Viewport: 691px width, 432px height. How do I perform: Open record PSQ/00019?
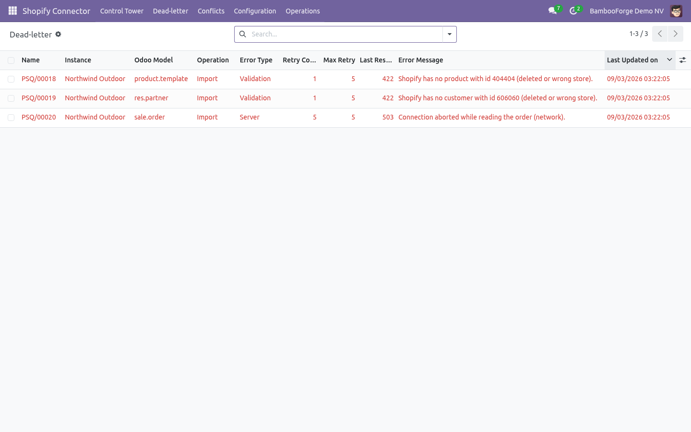coord(39,98)
